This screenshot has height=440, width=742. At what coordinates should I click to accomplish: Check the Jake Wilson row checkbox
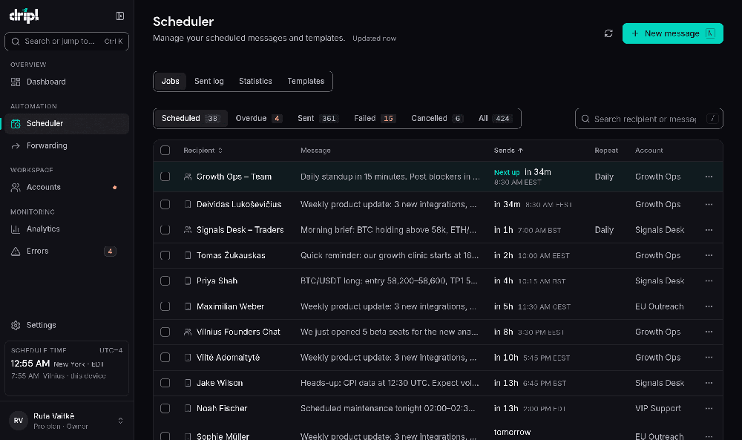click(x=165, y=383)
